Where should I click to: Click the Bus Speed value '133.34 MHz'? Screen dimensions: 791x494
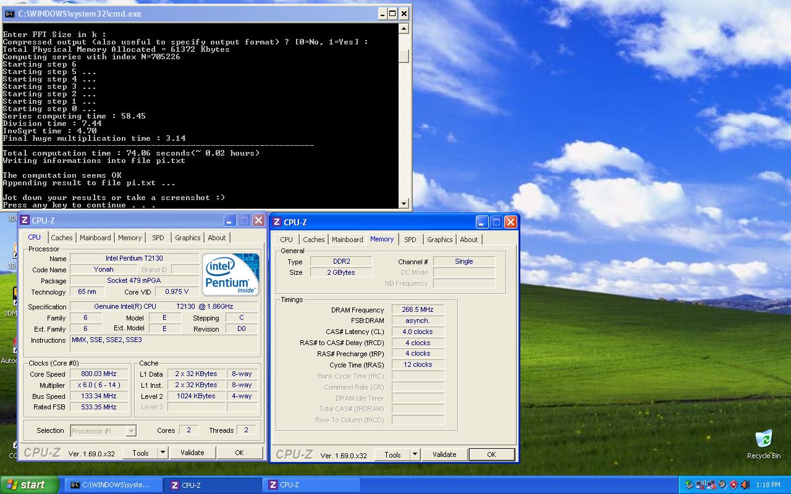pyautogui.click(x=99, y=396)
